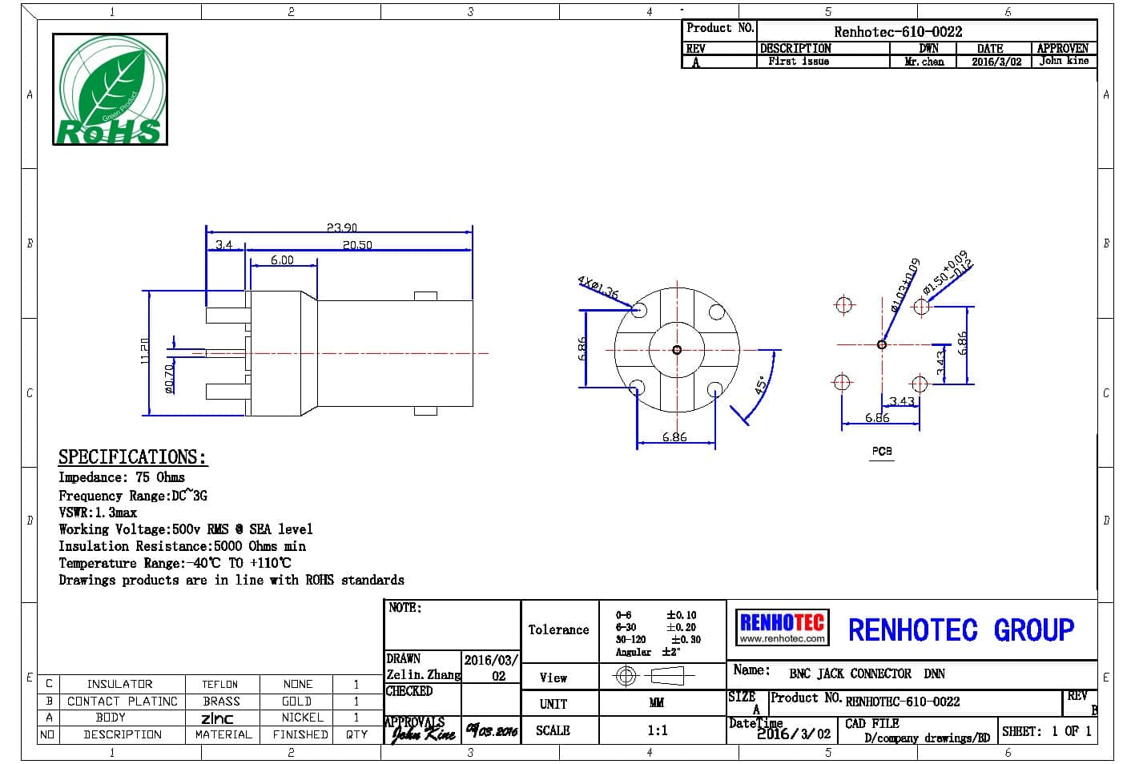Open the www.renhotec.com website link
Screen dimensions: 1135x764
click(782, 639)
